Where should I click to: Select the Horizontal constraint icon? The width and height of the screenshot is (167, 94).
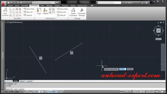pos(17,12)
